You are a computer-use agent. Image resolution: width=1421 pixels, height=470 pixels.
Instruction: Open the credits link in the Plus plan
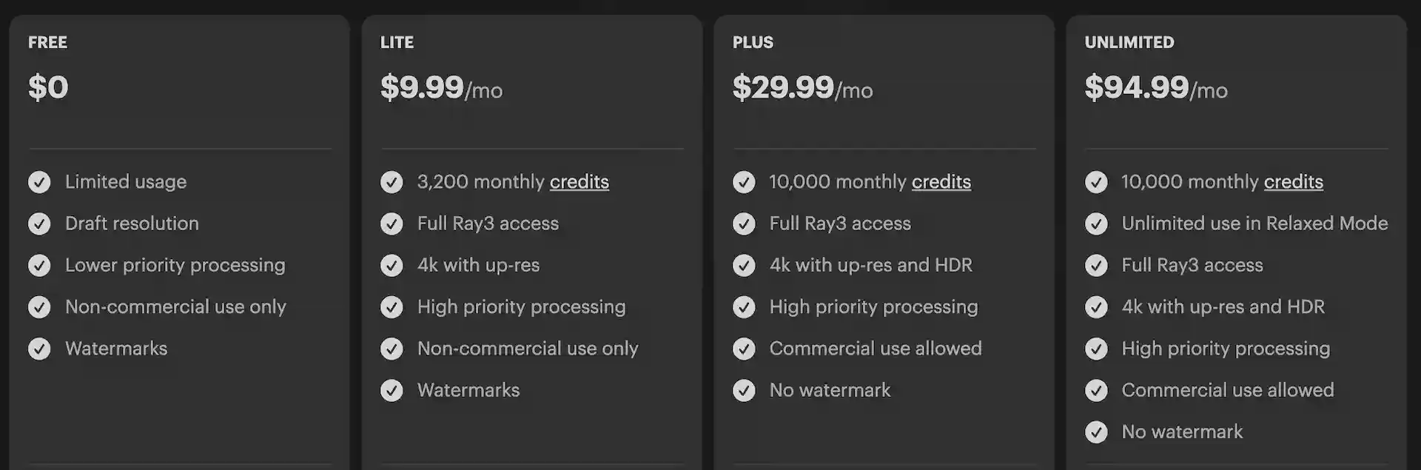pos(941,182)
